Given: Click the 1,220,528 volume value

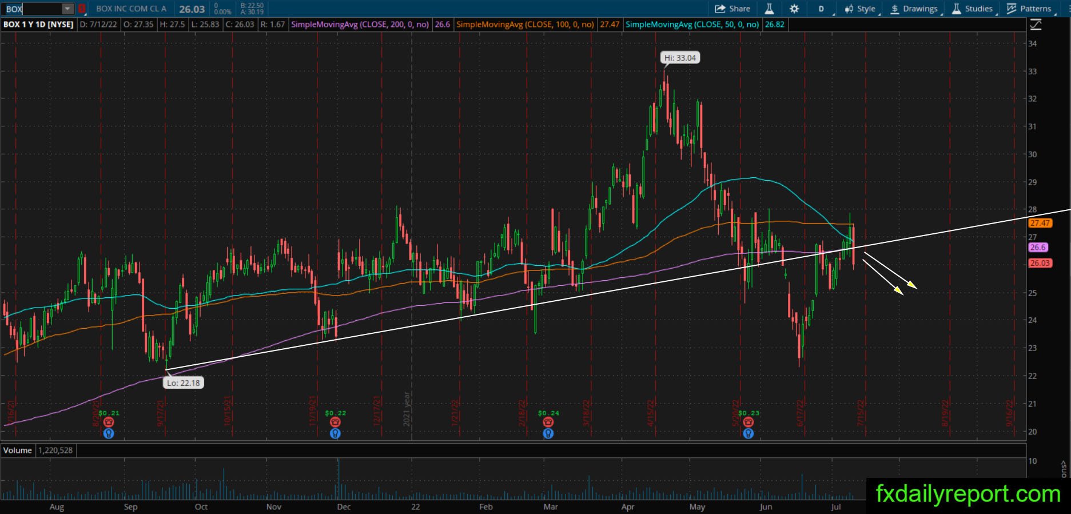Looking at the screenshot, I should (55, 451).
